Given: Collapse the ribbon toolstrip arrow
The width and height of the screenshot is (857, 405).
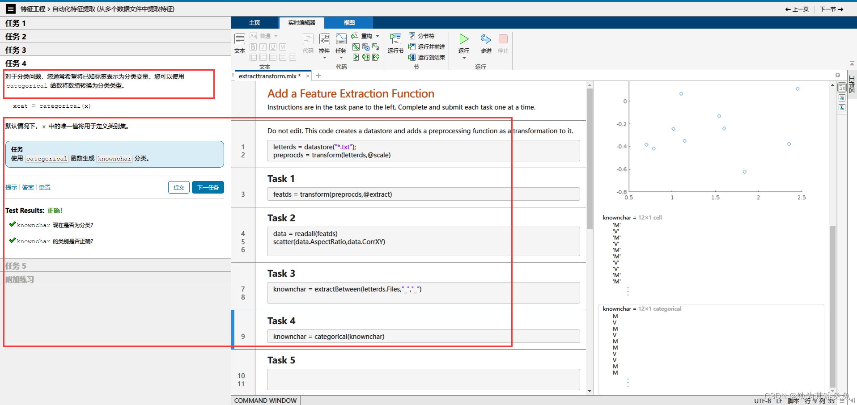Looking at the screenshot, I should [852, 63].
